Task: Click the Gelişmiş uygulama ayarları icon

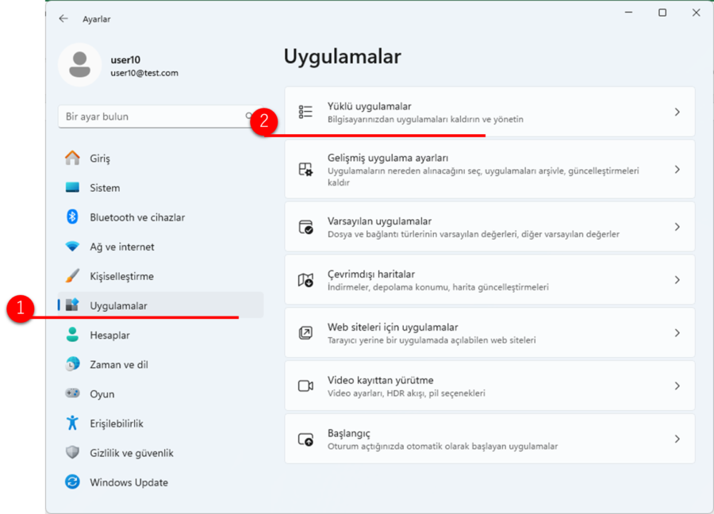Action: point(305,170)
